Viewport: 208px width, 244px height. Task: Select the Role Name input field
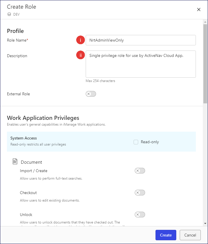coord(141,40)
